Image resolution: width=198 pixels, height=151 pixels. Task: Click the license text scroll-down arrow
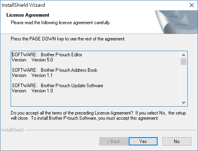[x=183, y=103]
